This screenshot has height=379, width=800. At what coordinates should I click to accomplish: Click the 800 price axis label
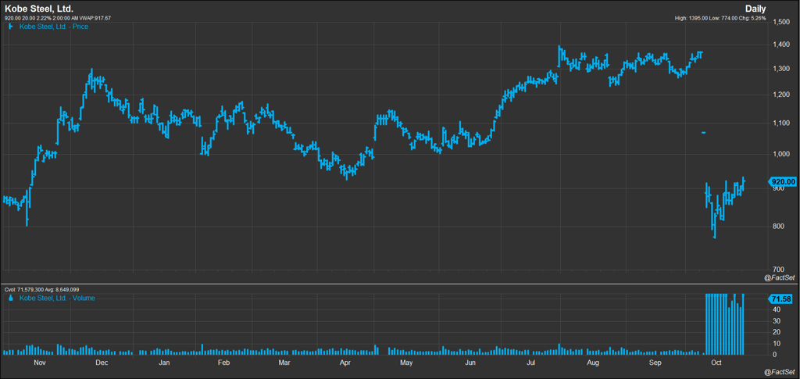click(x=779, y=227)
